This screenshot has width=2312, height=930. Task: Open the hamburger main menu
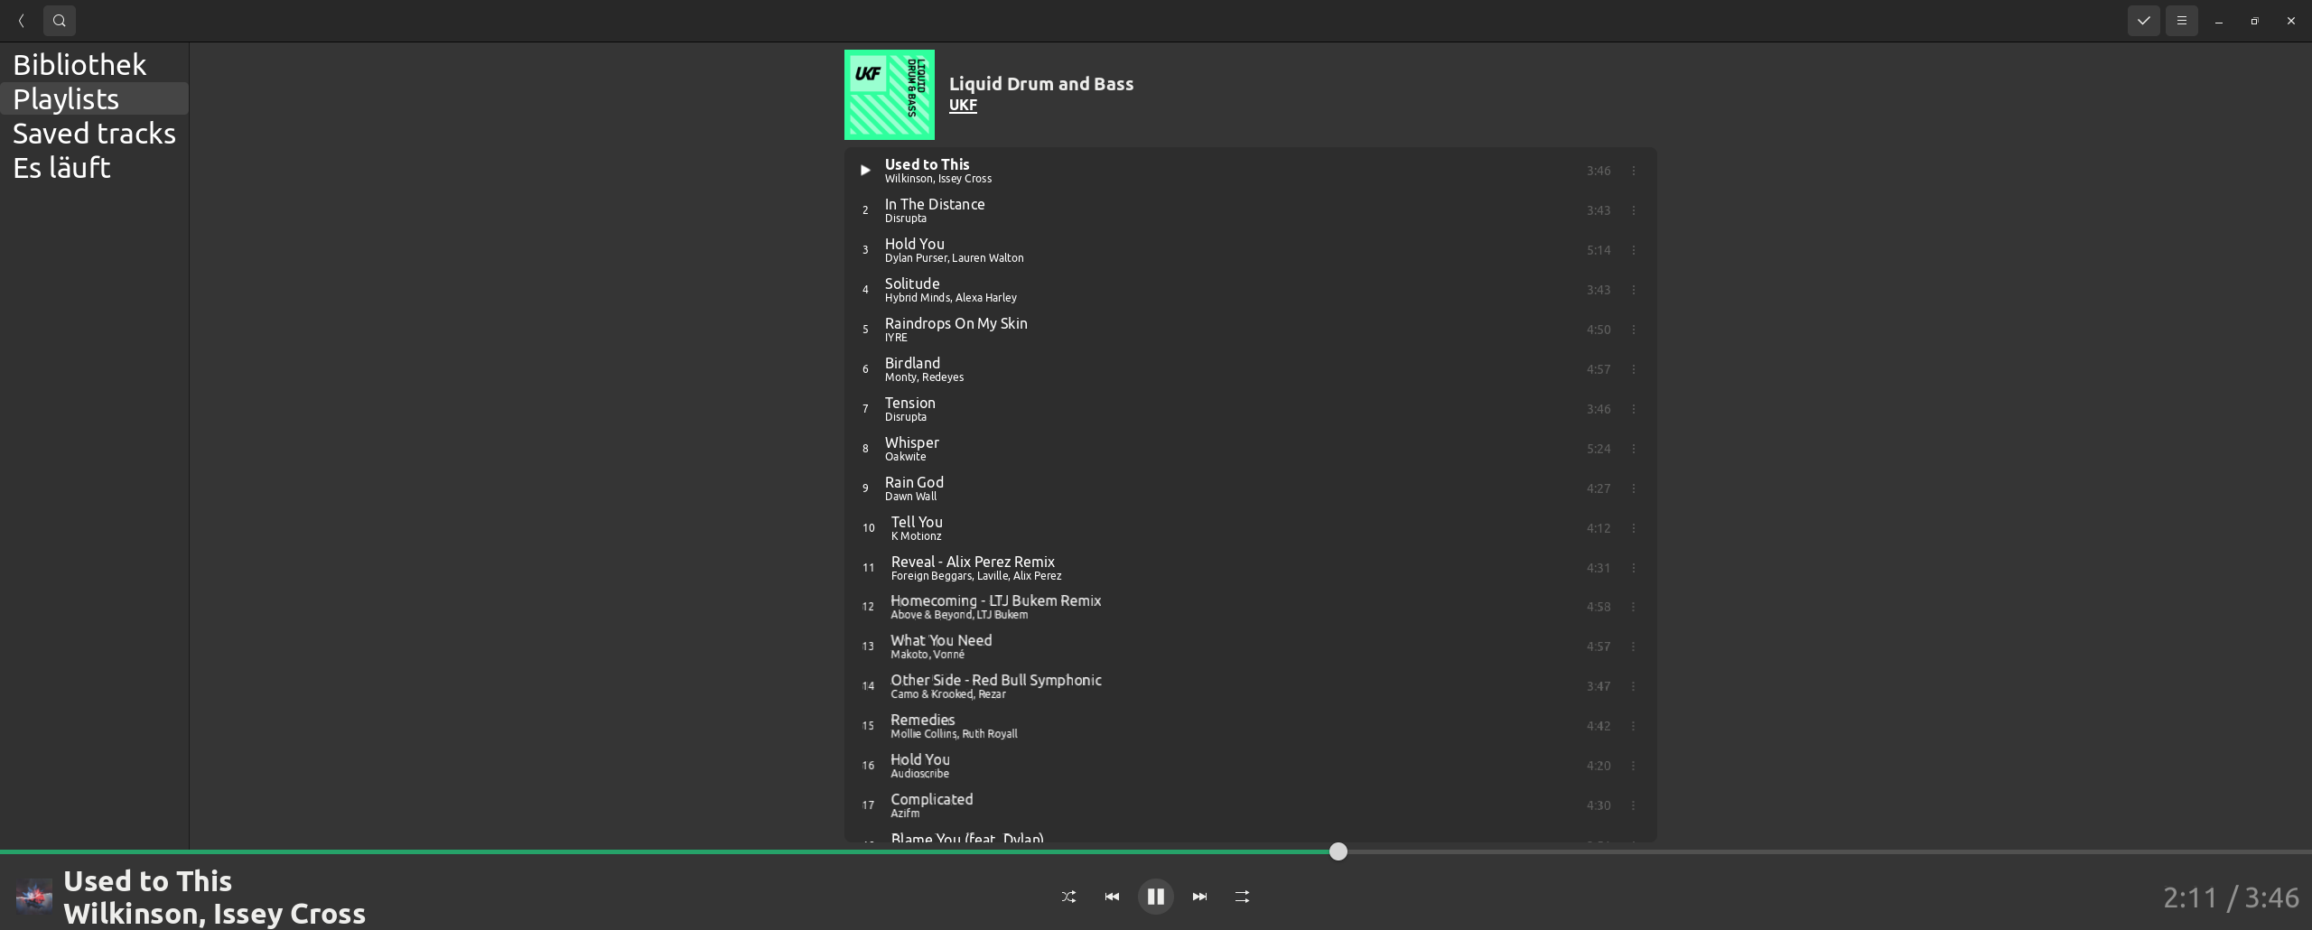(x=2182, y=21)
